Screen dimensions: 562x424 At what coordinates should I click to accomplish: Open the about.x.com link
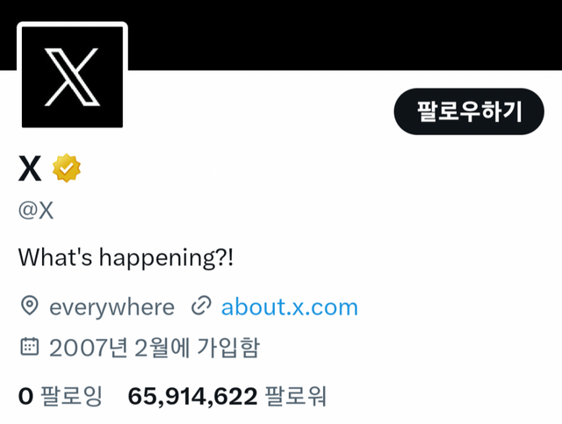tap(290, 307)
